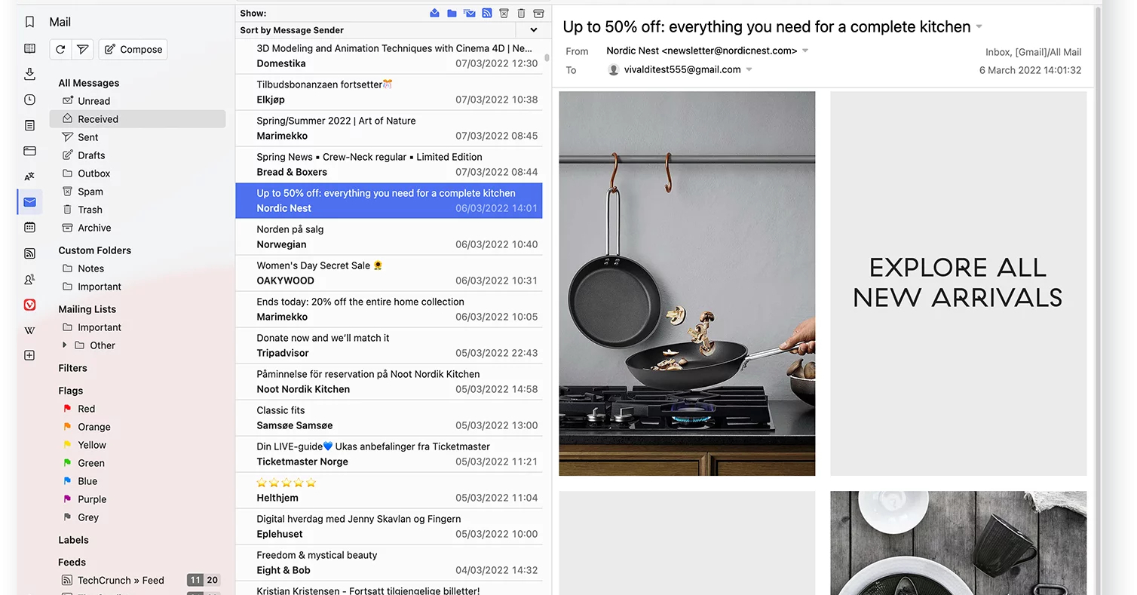
Task: Open the Drafts folder
Action: point(91,155)
